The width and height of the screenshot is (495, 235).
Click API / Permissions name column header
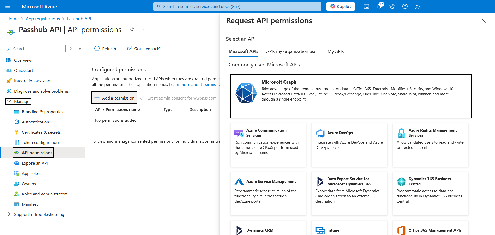[x=117, y=109]
